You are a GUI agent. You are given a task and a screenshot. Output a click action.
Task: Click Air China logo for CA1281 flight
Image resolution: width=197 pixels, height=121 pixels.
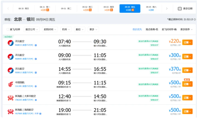tap(11, 84)
